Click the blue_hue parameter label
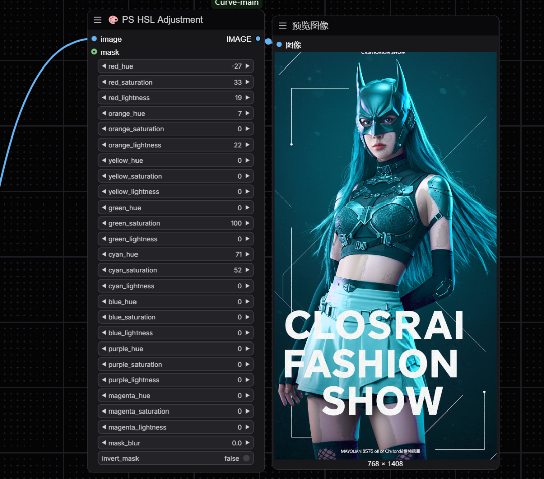544x479 pixels. tap(122, 302)
